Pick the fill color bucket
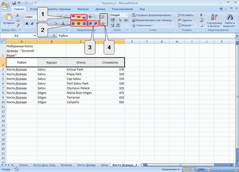Viewport: 239px width, 172px height. [56, 24]
